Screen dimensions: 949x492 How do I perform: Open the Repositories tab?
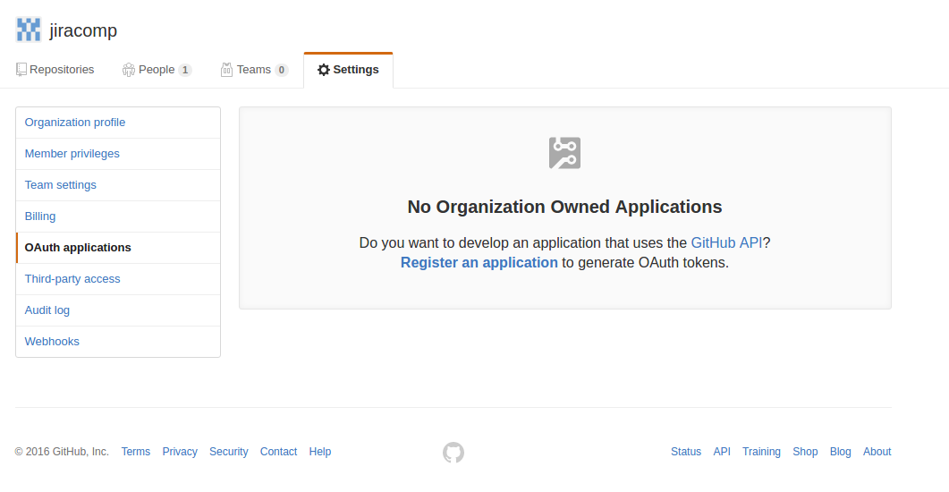[x=55, y=70]
